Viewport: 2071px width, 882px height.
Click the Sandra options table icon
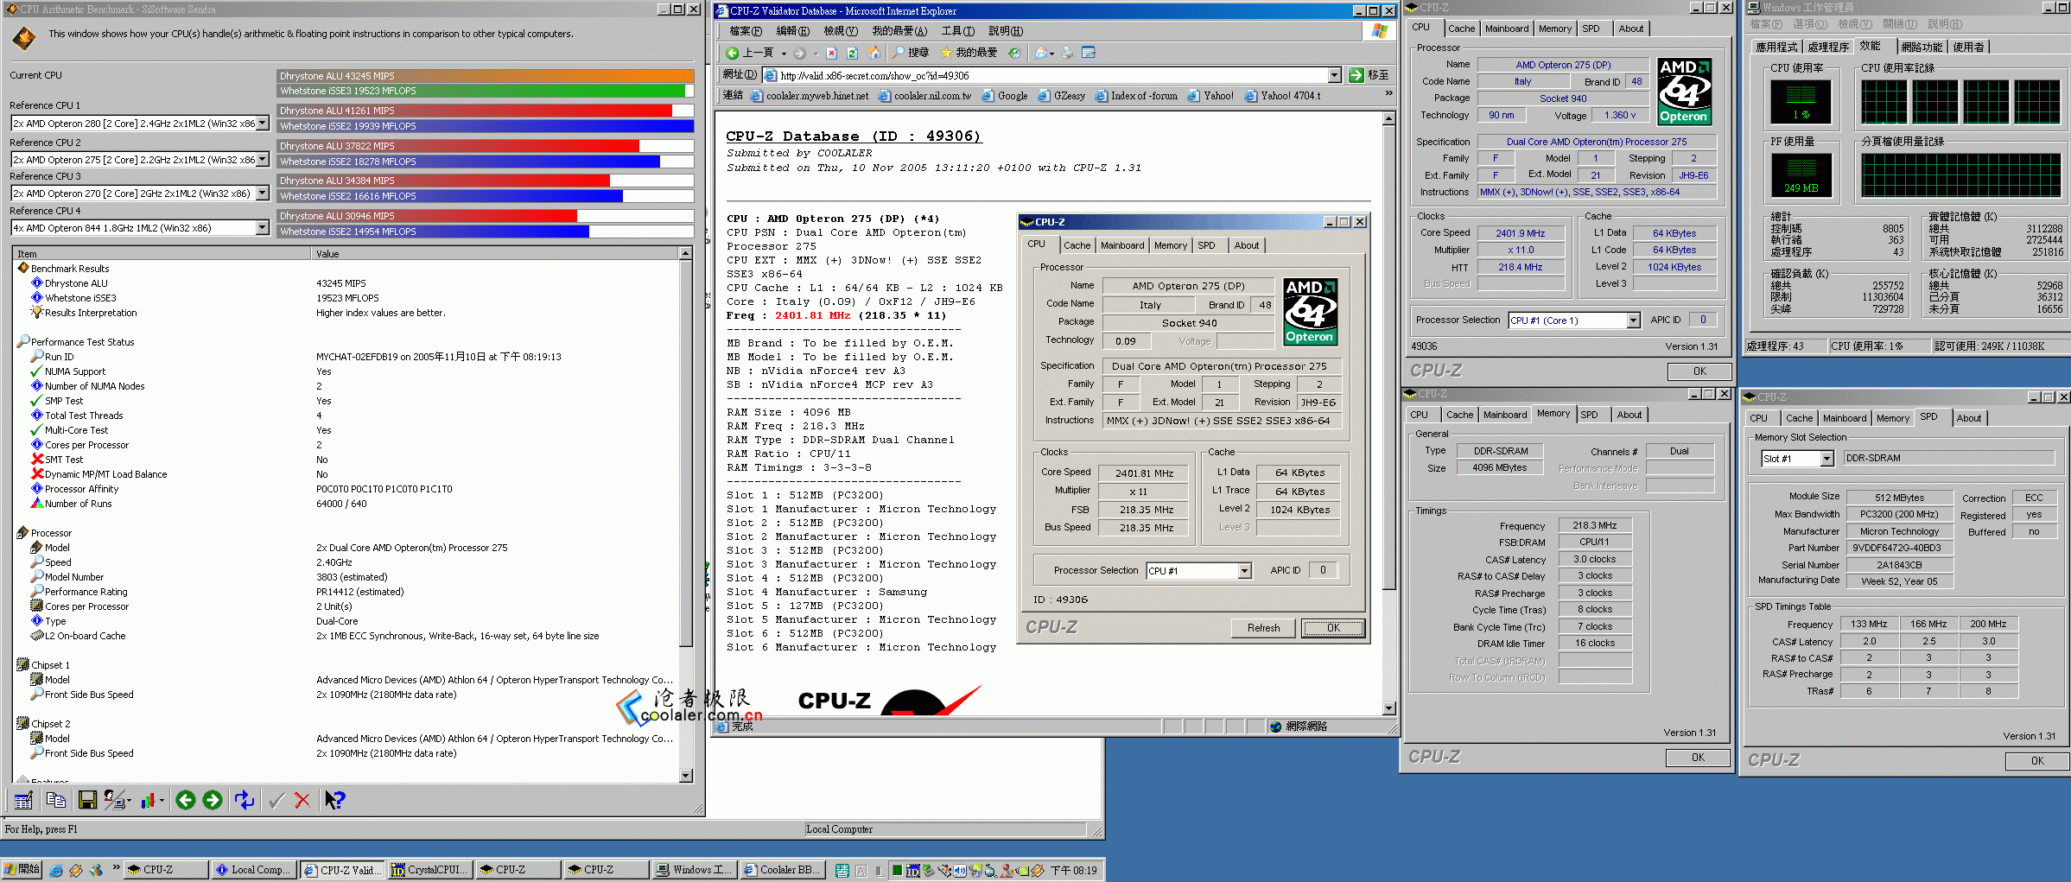pos(23,800)
